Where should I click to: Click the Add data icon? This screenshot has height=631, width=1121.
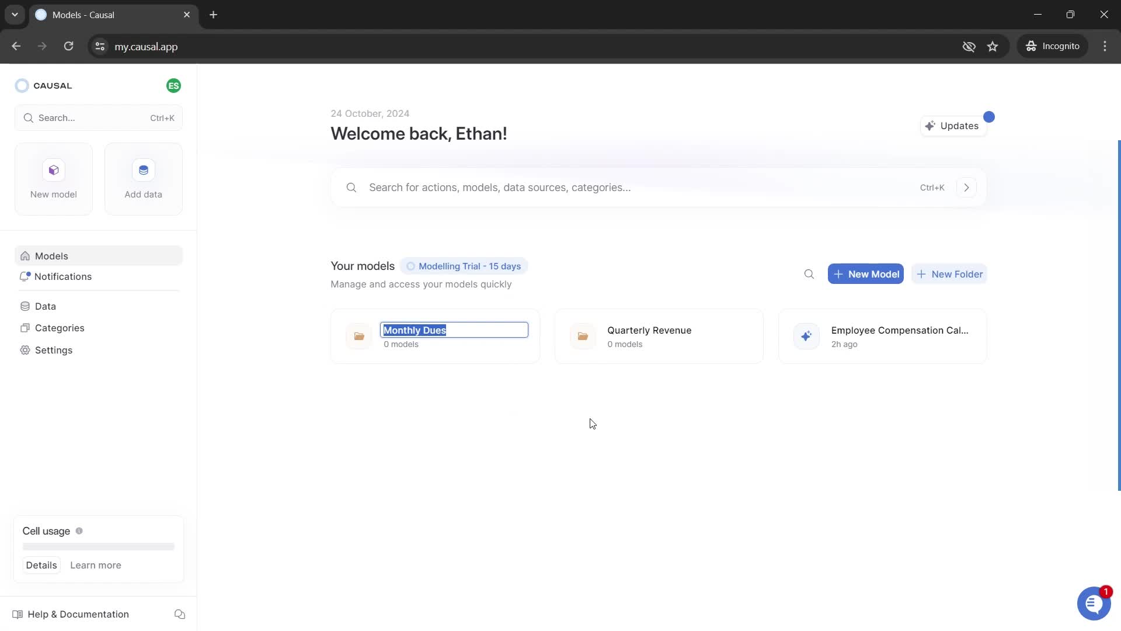(142, 170)
